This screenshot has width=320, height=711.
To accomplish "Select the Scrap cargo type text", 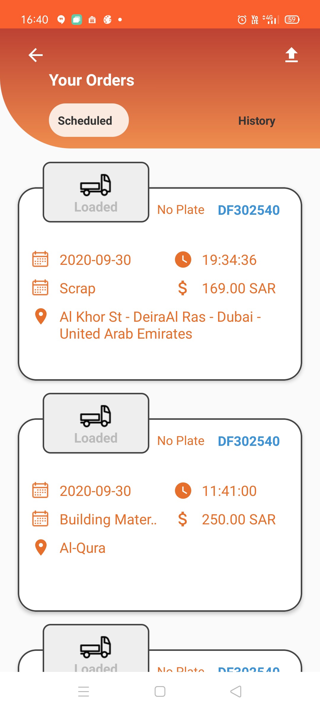I will point(77,289).
